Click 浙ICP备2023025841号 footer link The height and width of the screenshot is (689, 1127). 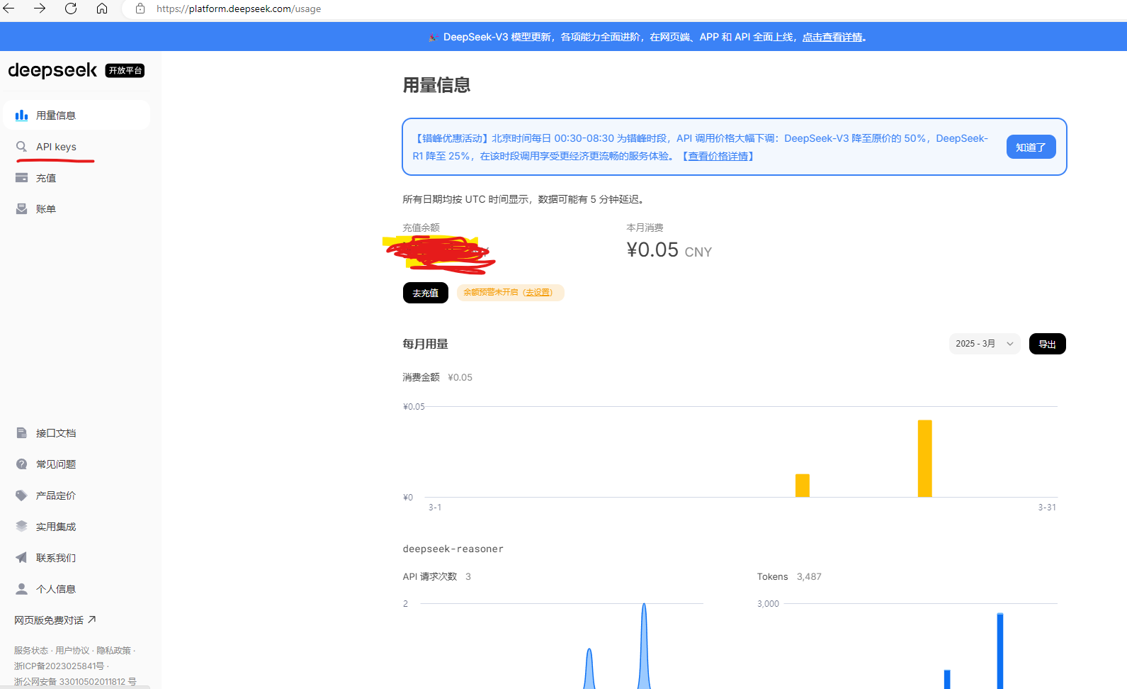(59, 666)
